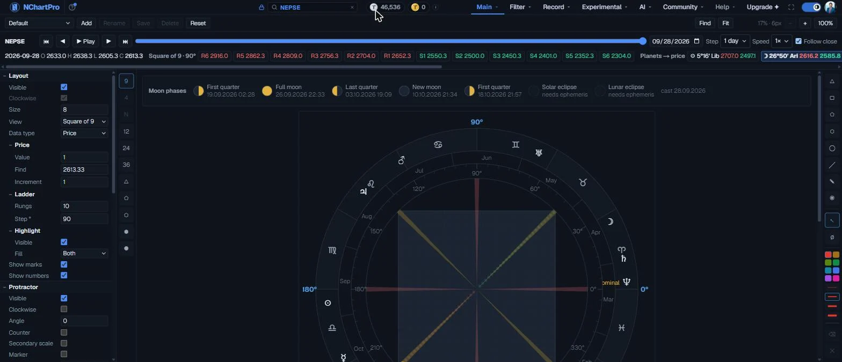Select the 36 division button in chart side strip
This screenshot has width=842, height=362.
click(x=126, y=165)
